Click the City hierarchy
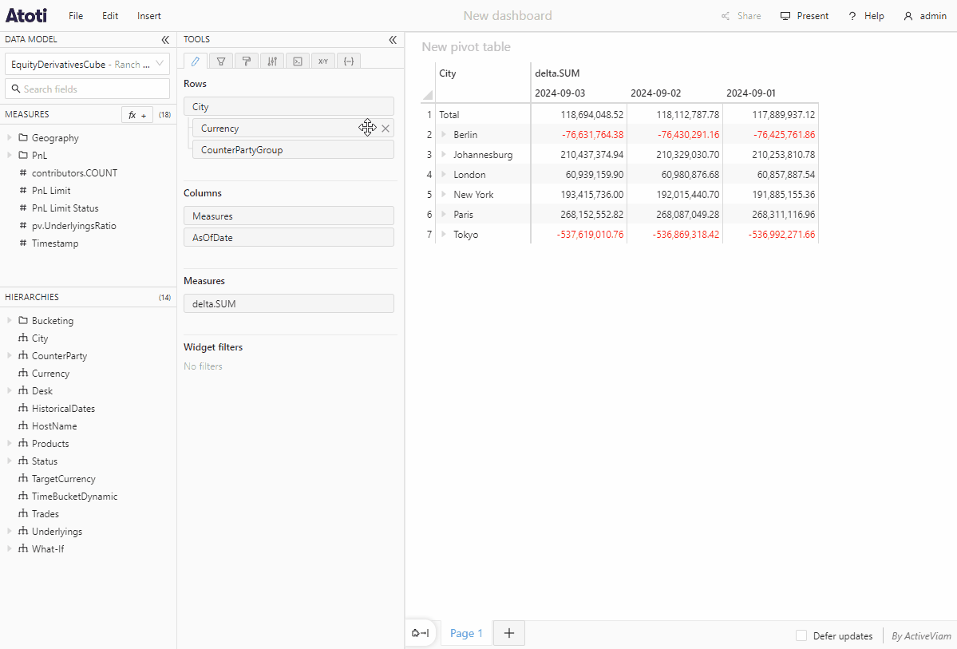 (40, 338)
